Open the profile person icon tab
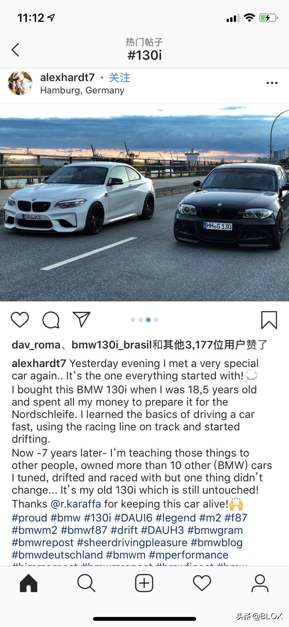This screenshot has width=289, height=627. (x=260, y=583)
